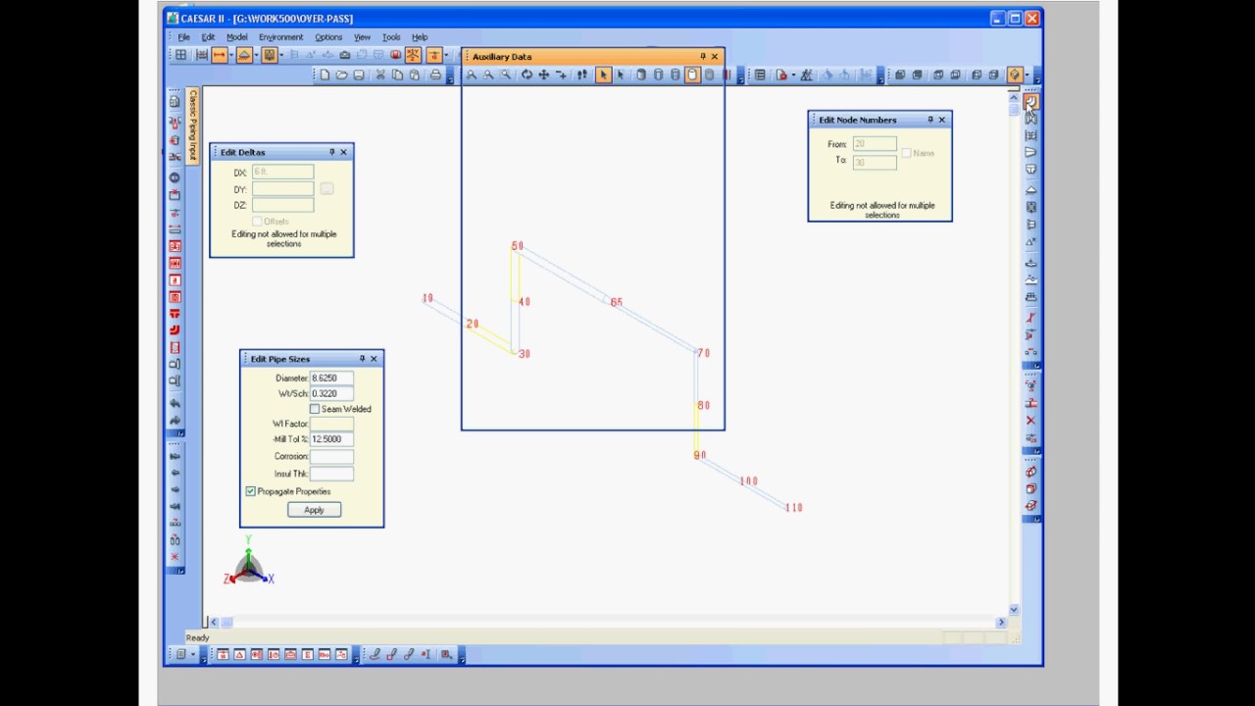Click the Pan four-arrow icon
The width and height of the screenshot is (1255, 706).
(x=544, y=76)
